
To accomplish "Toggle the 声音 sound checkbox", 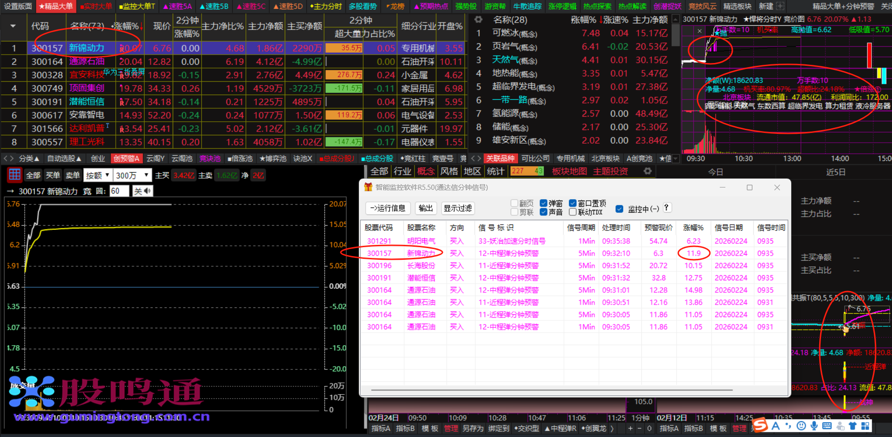I will 543,212.
